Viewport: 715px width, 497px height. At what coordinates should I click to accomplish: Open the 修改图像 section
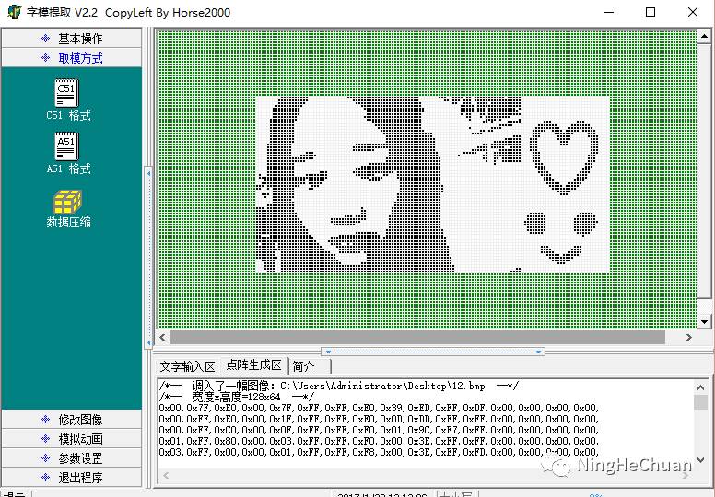[x=72, y=420]
